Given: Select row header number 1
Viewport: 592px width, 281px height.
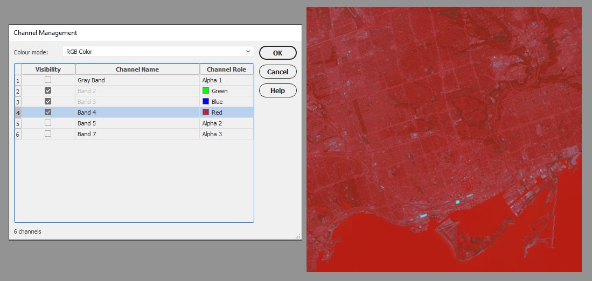Looking at the screenshot, I should click(x=18, y=80).
